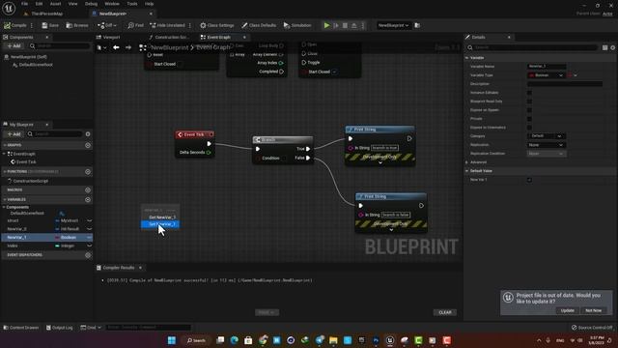
Task: Open the Tools menu
Action: coord(132,4)
